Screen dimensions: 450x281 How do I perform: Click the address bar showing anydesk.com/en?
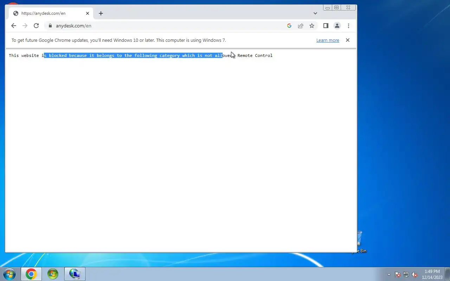pos(169,26)
